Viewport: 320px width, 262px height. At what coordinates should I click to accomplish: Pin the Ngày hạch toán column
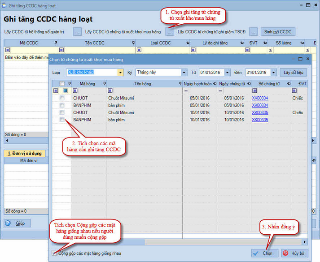(215, 83)
